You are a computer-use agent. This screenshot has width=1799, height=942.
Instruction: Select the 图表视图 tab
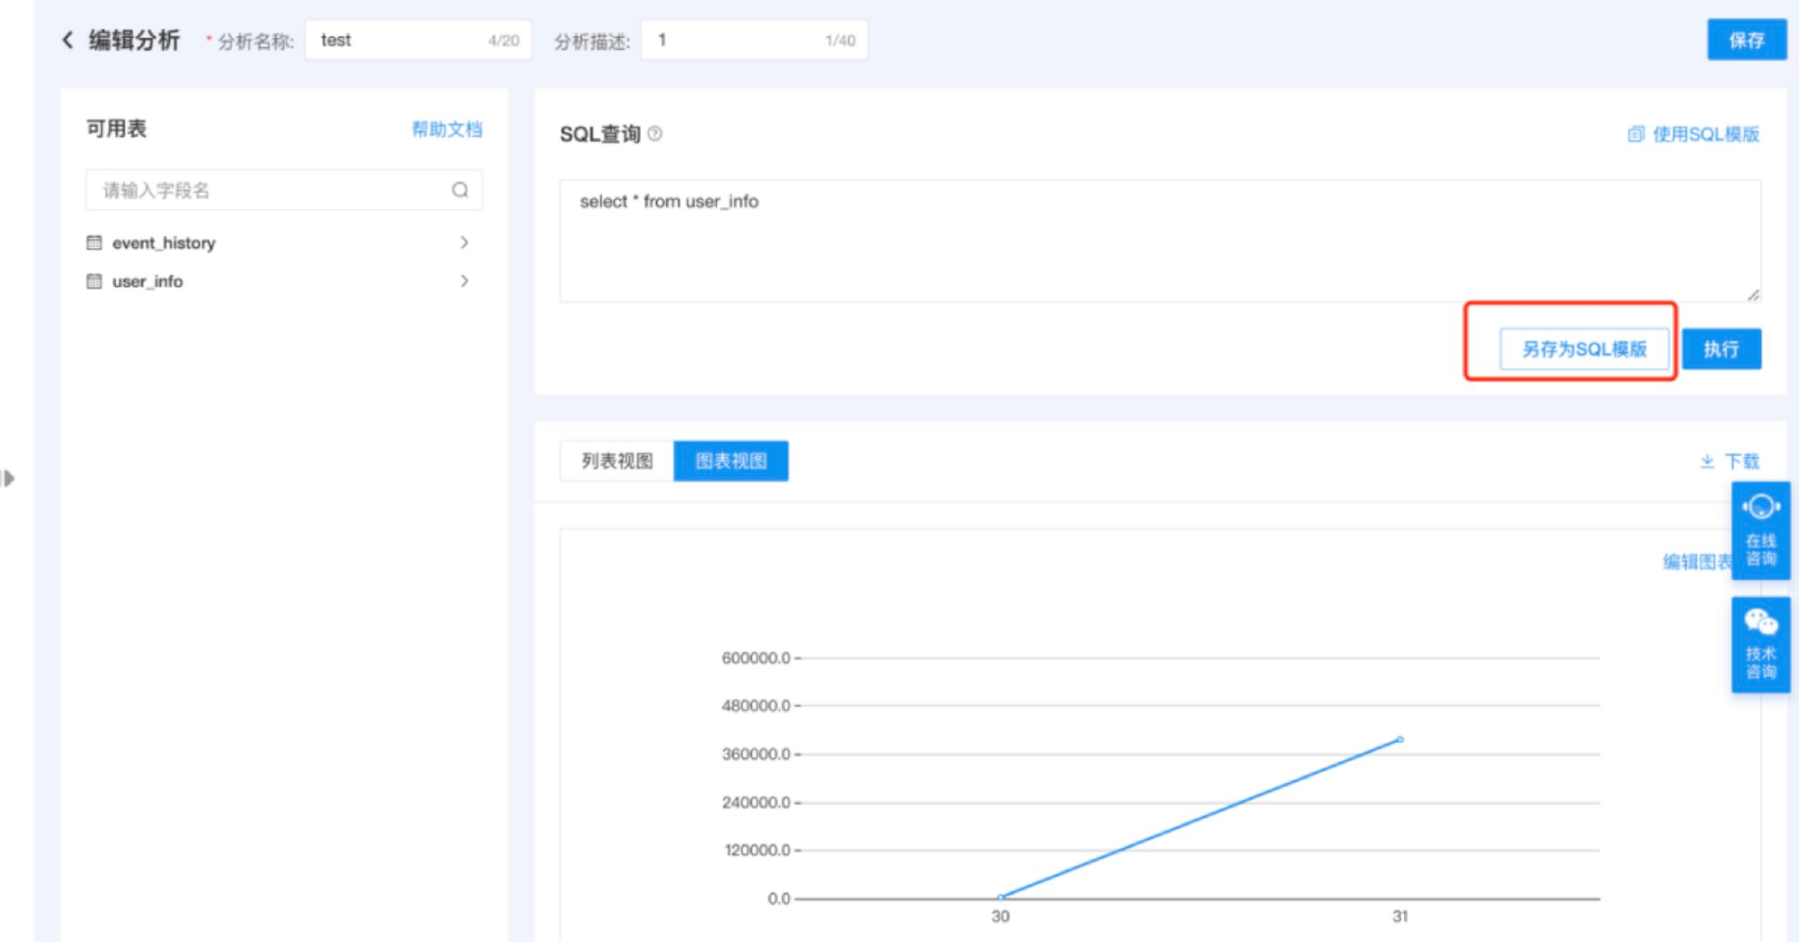tap(731, 461)
